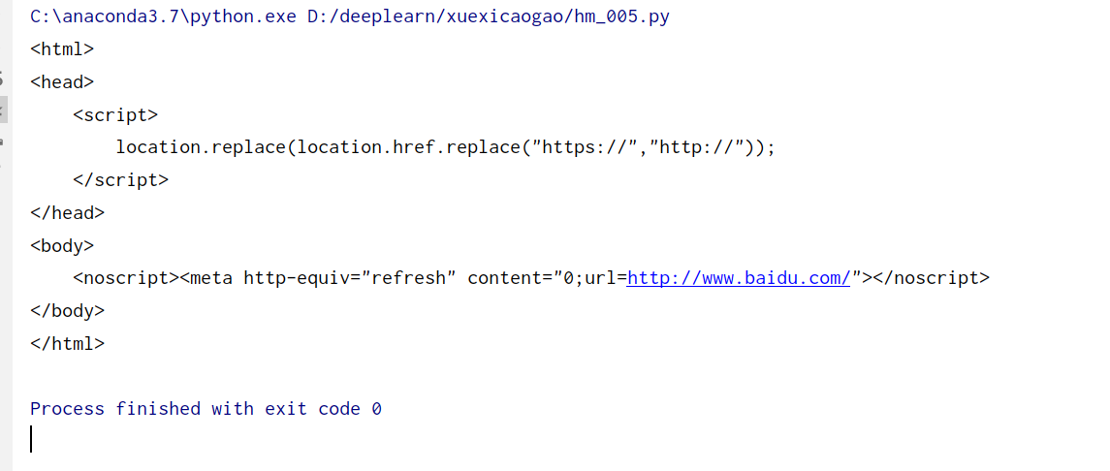Click the opening <script> tag line

coord(115,114)
